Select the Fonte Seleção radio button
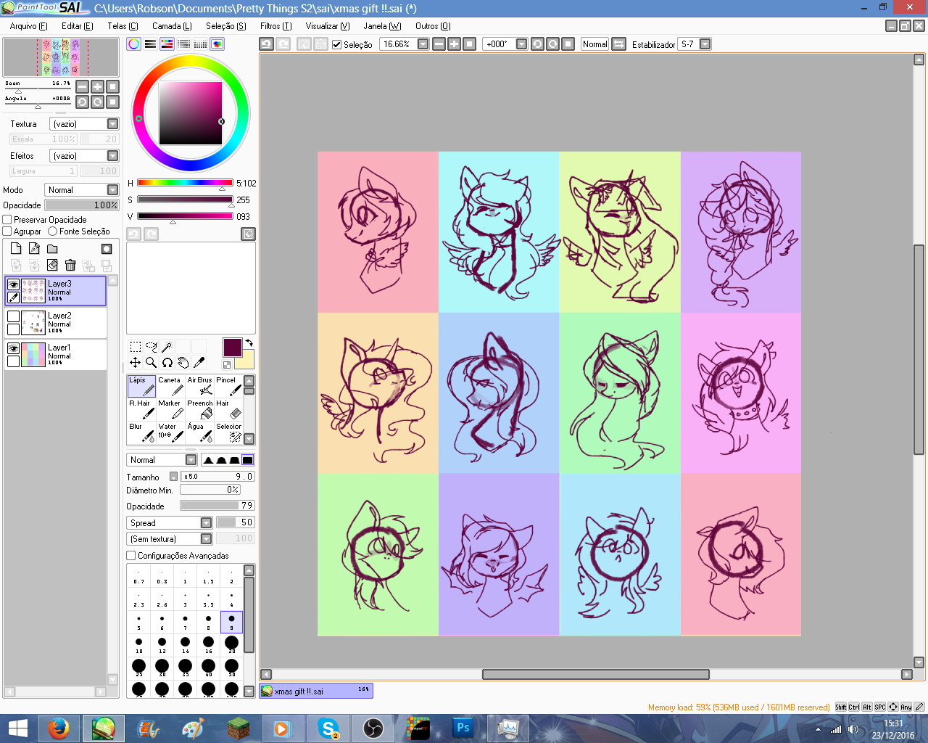This screenshot has height=743, width=928. 52,231
